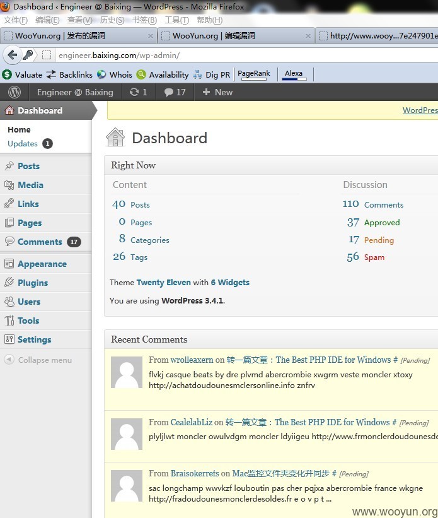This screenshot has width=438, height=518.
Task: Open the 书签(B) menu
Action: click(x=144, y=20)
